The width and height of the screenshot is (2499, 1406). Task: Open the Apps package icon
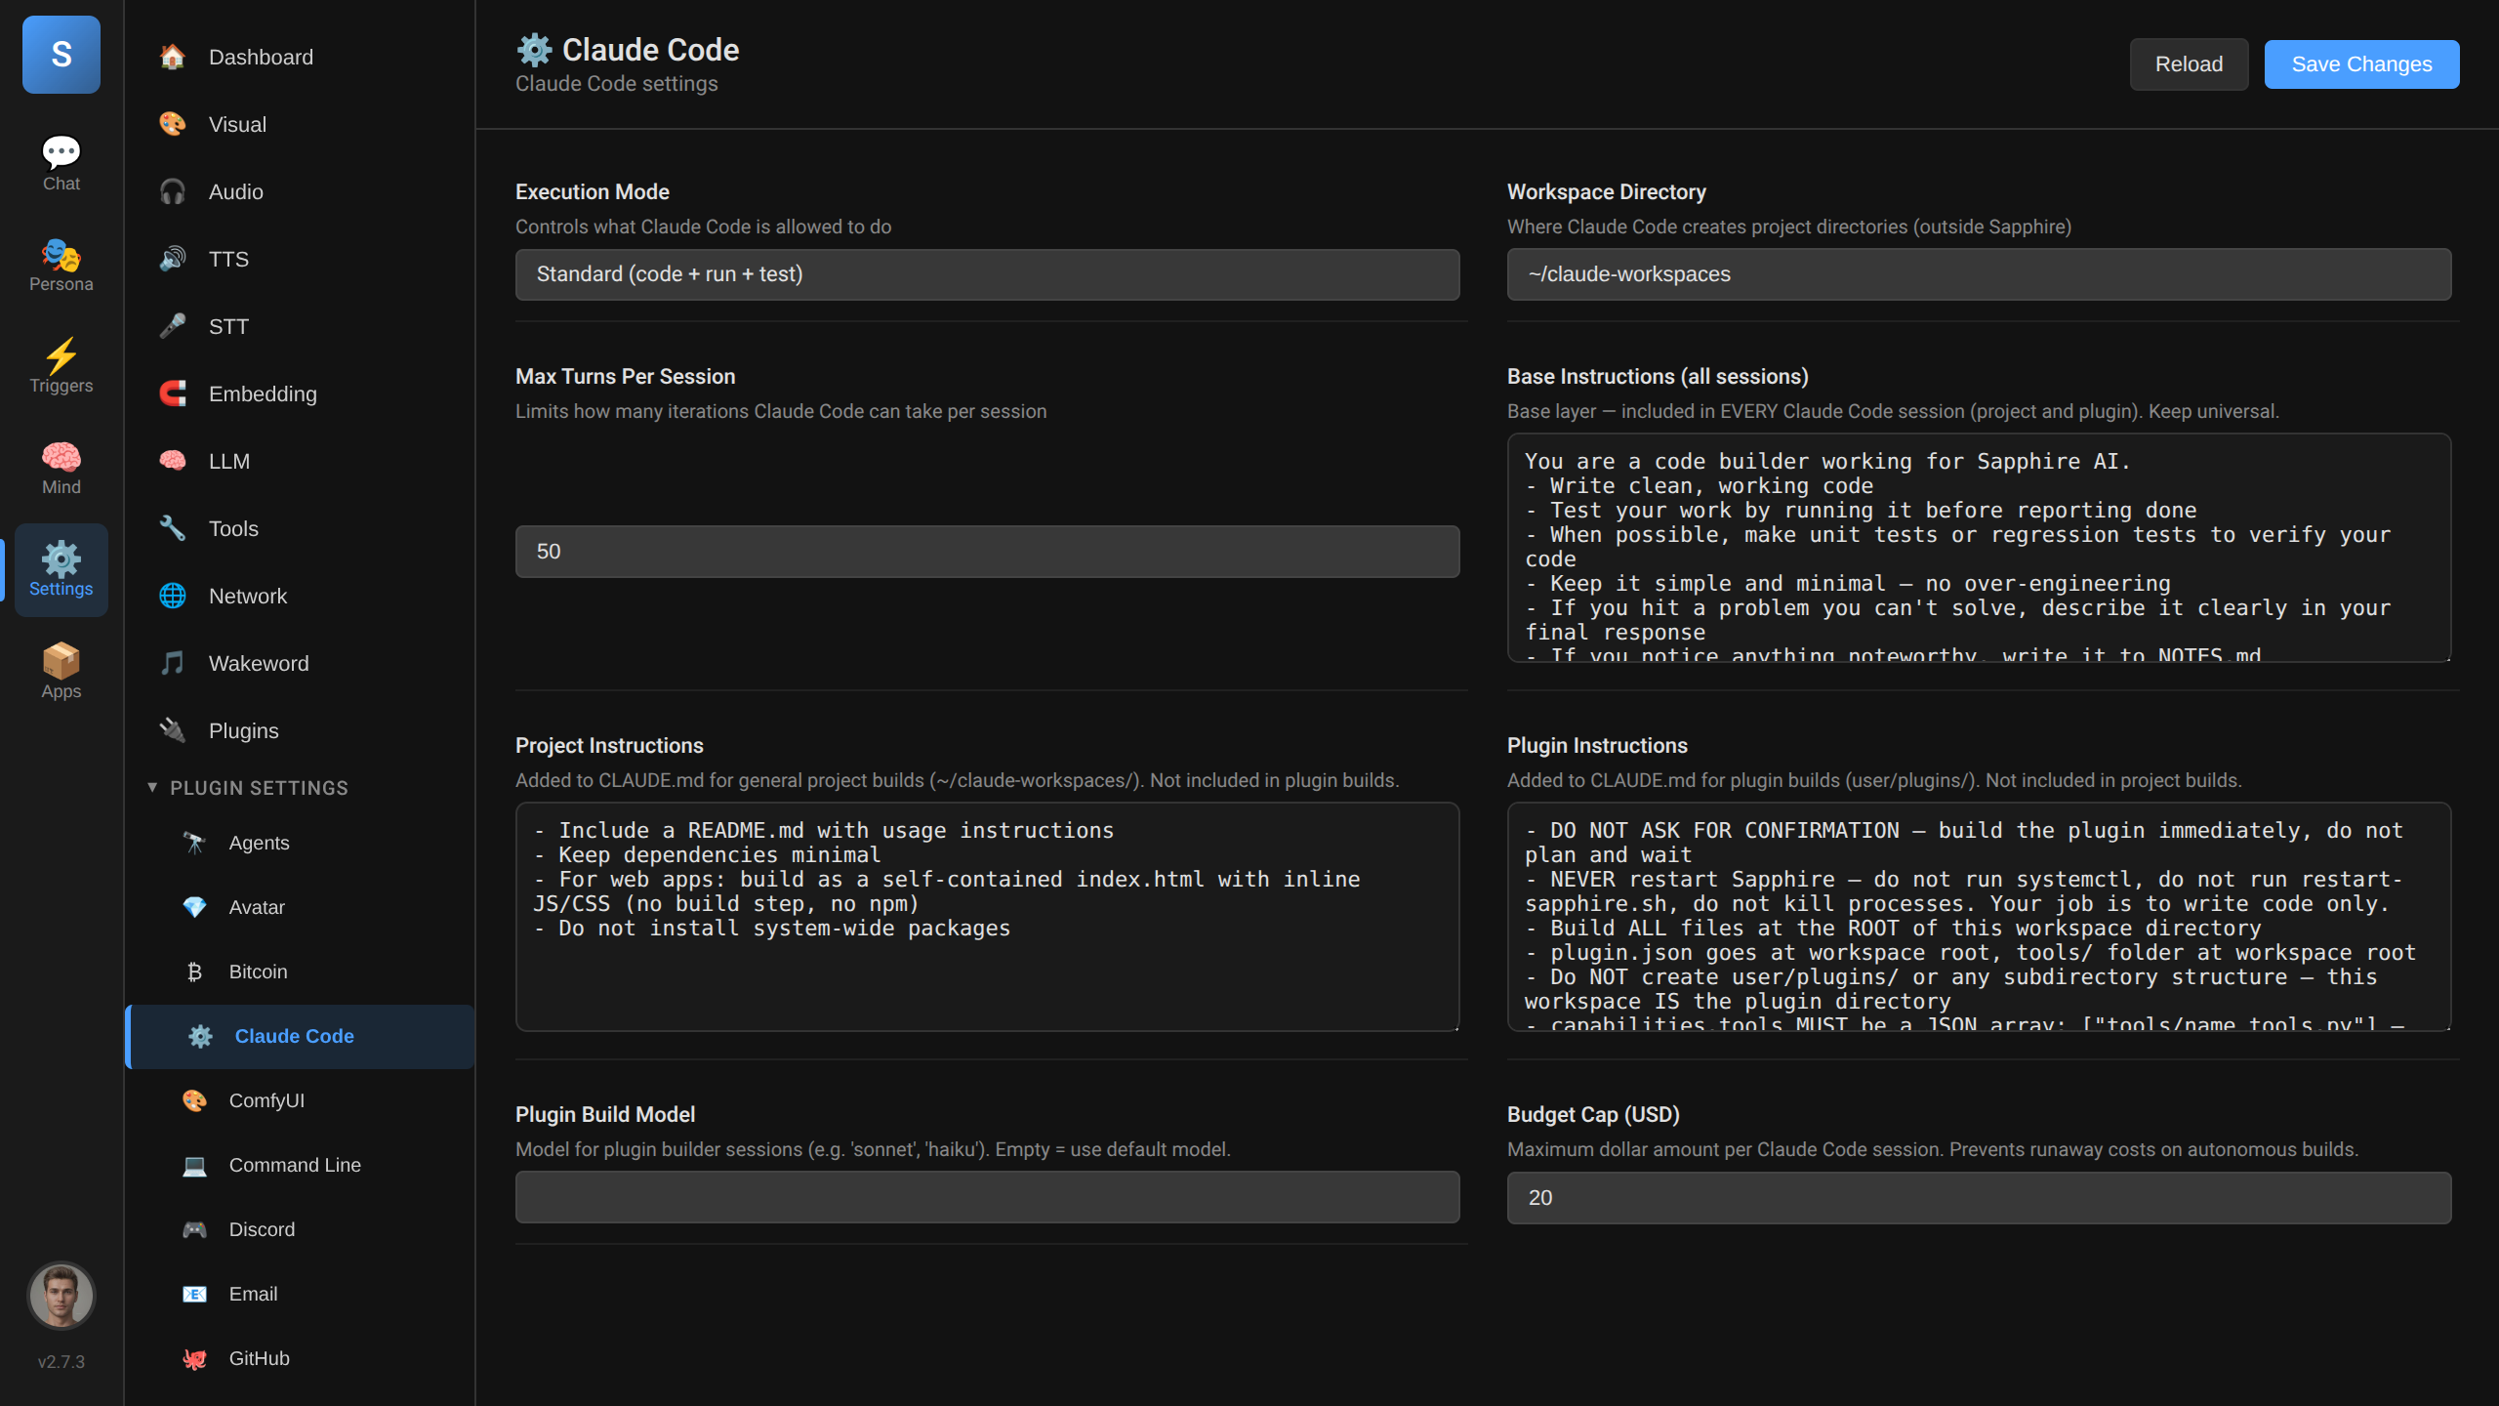coord(61,661)
